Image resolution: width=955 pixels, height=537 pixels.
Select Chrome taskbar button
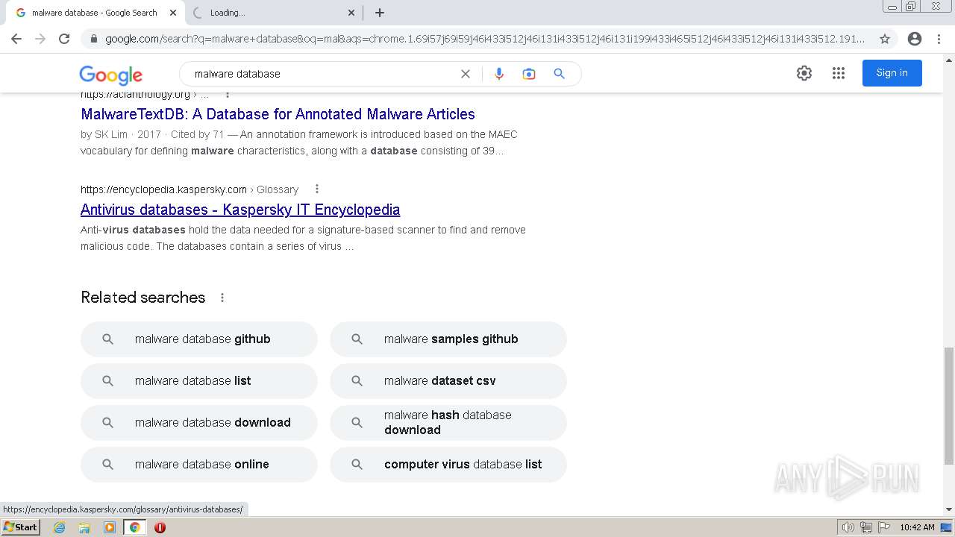pos(134,527)
